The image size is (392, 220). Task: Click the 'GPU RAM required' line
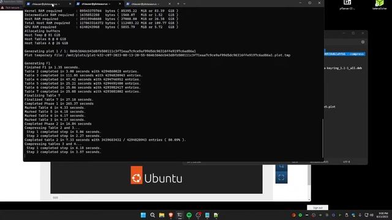pos(102,27)
